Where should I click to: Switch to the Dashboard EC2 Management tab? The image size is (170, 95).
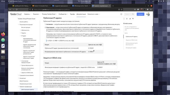22,6
